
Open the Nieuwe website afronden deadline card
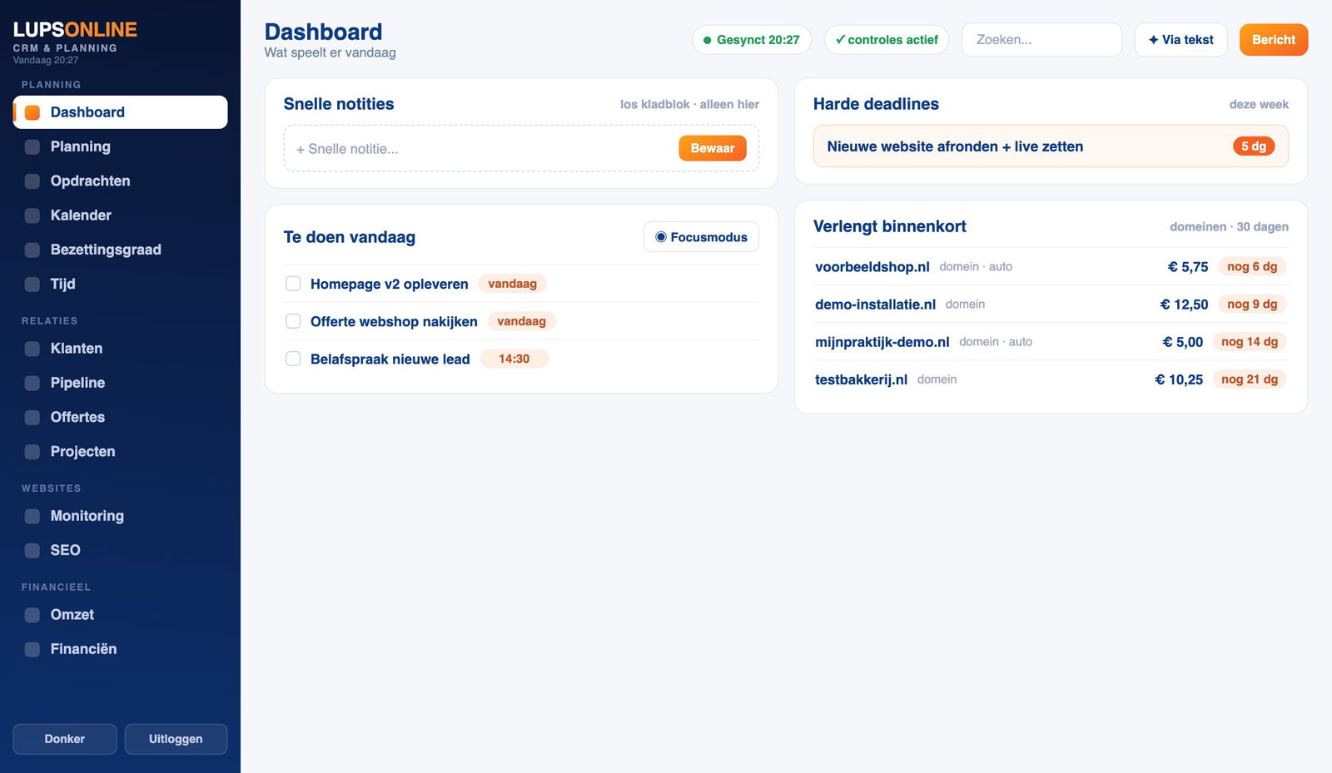1051,146
